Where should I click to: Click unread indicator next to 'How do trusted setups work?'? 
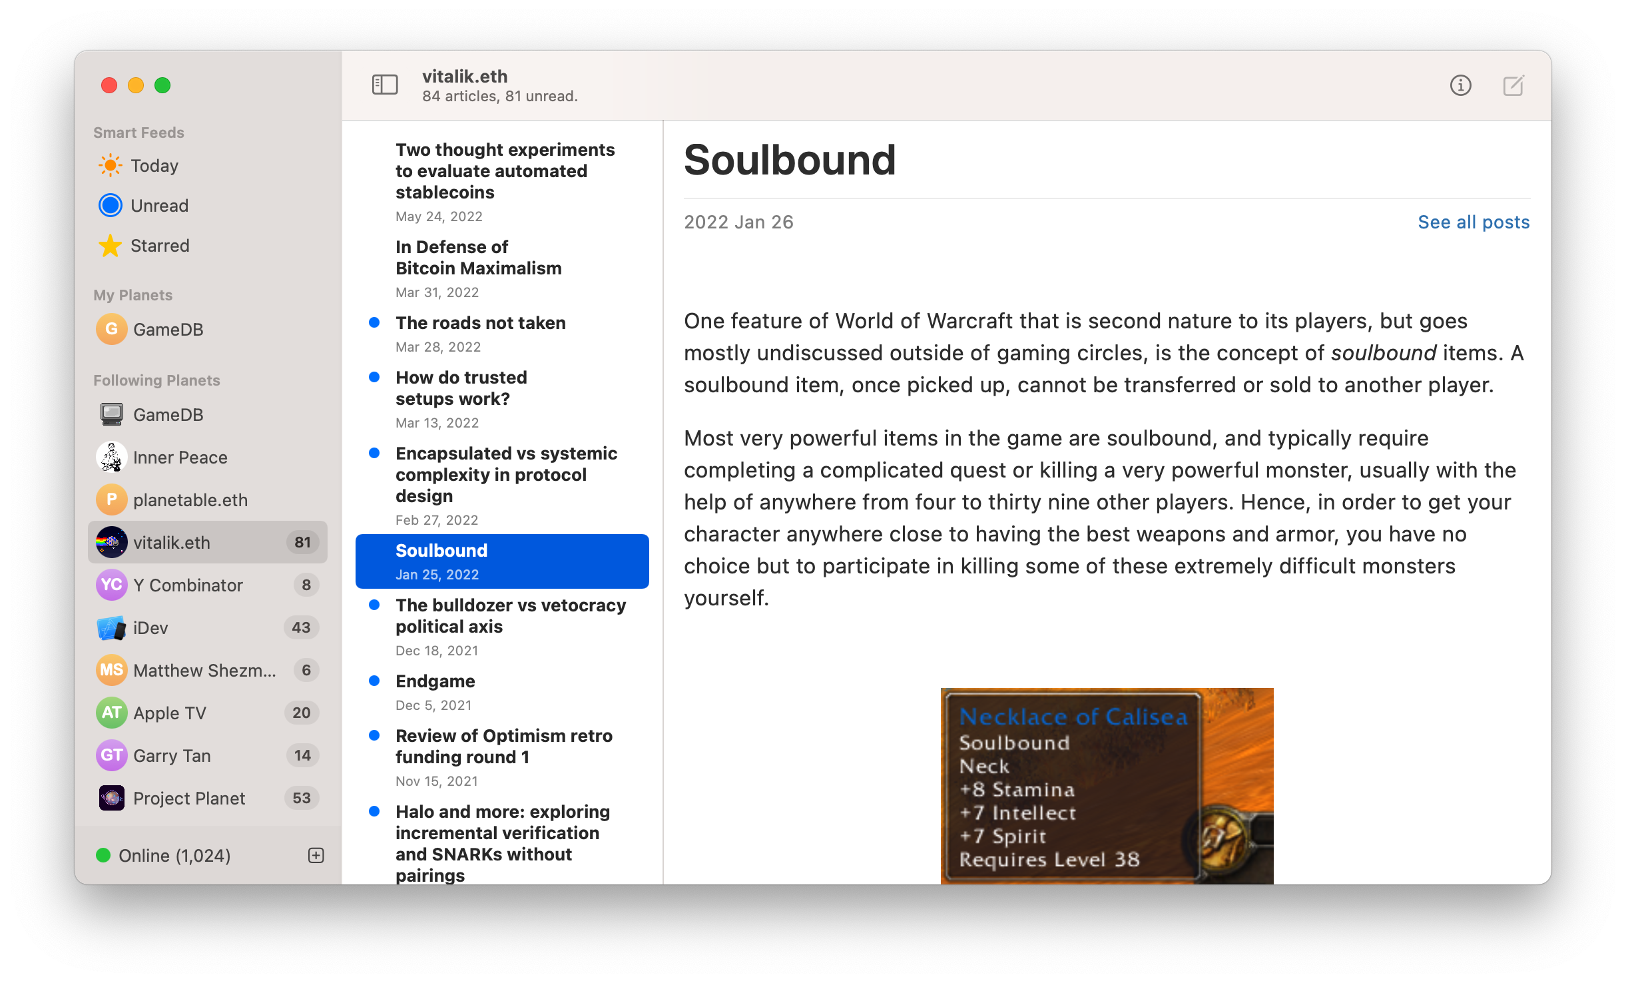pos(375,377)
